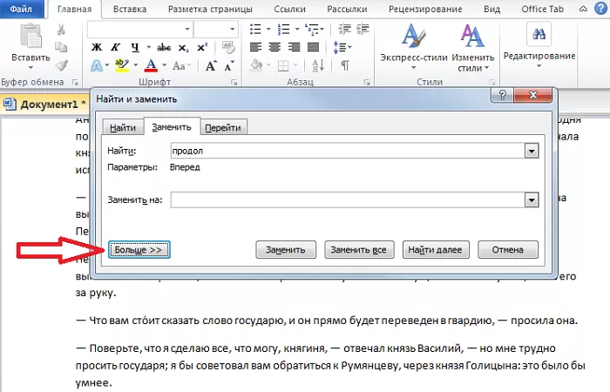Toggle align text right
This screenshot has height=392, width=610.
tap(295, 47)
